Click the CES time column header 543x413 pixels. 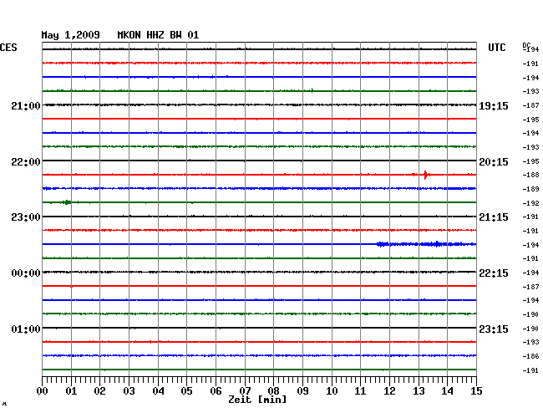pos(8,48)
